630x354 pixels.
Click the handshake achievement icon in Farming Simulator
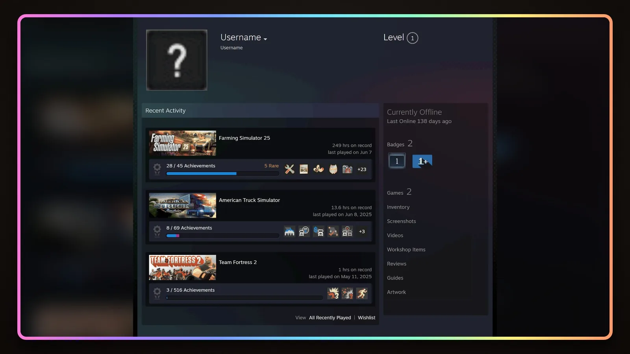coord(319,170)
